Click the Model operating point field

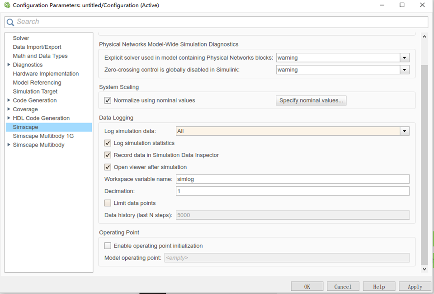tap(287, 258)
